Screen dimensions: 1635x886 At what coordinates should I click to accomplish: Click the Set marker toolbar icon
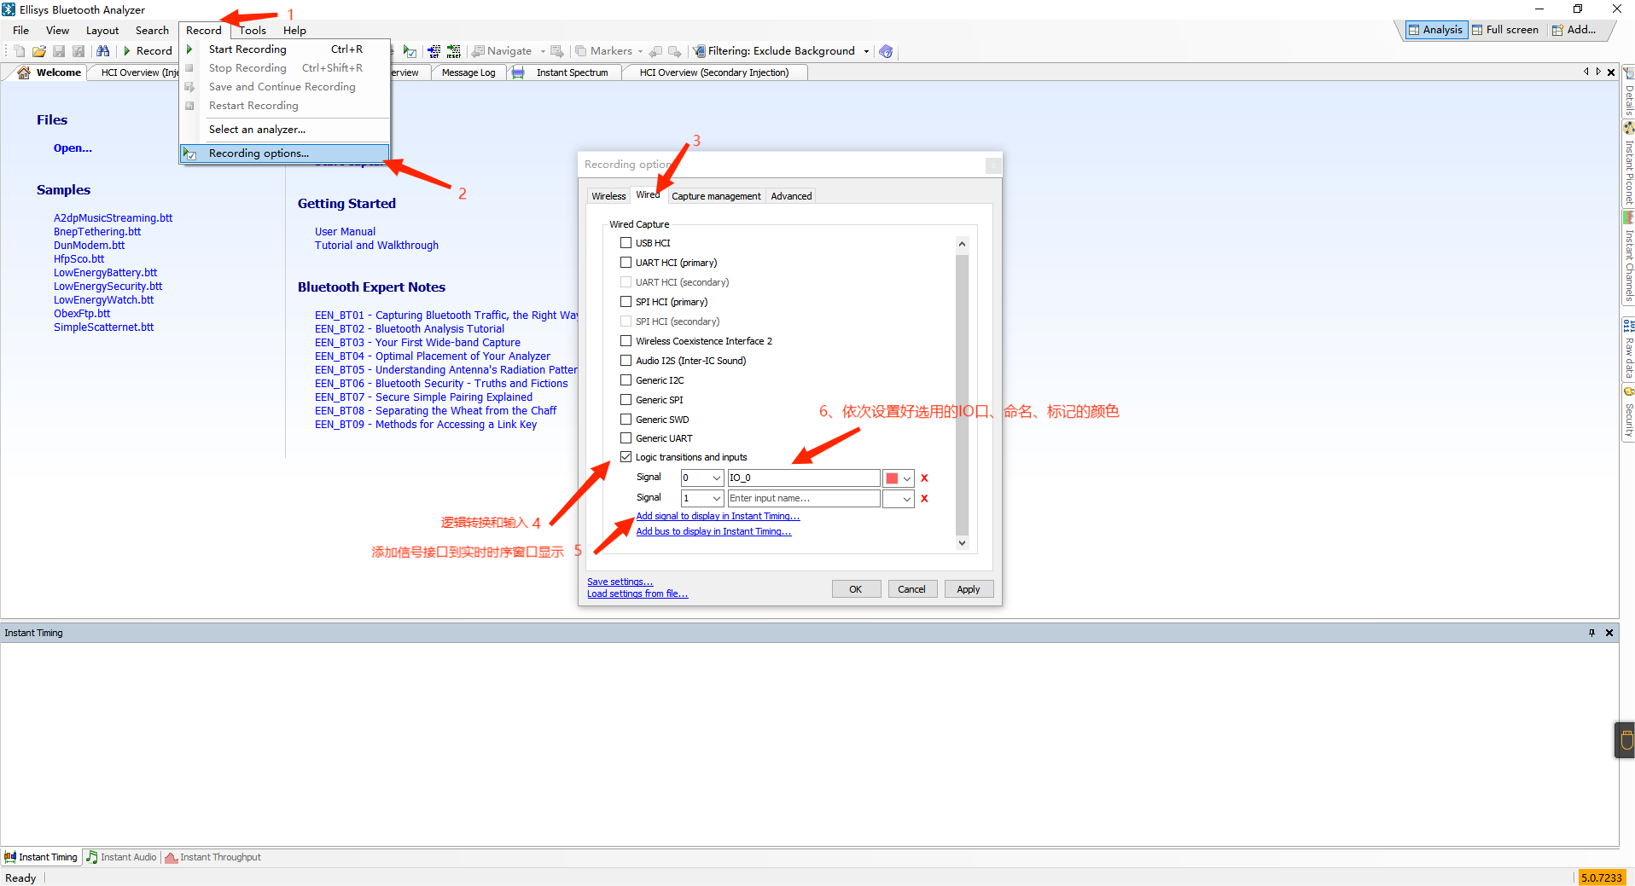pyautogui.click(x=434, y=51)
